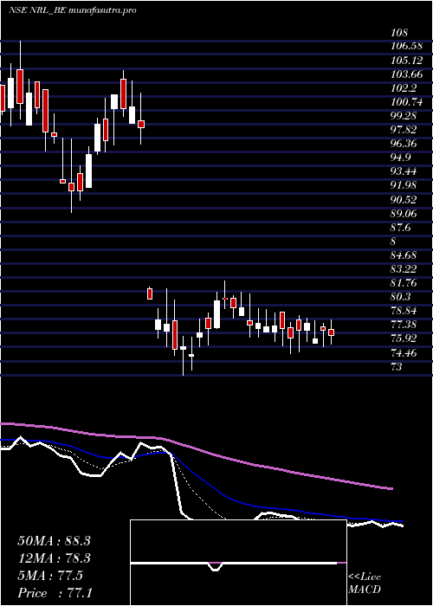Click the 5MA : 77.5 readout
Image resolution: width=433 pixels, height=606 pixels.
point(50,576)
